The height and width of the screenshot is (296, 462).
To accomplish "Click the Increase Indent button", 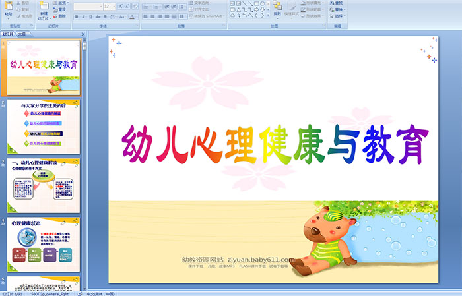I will point(174,6).
